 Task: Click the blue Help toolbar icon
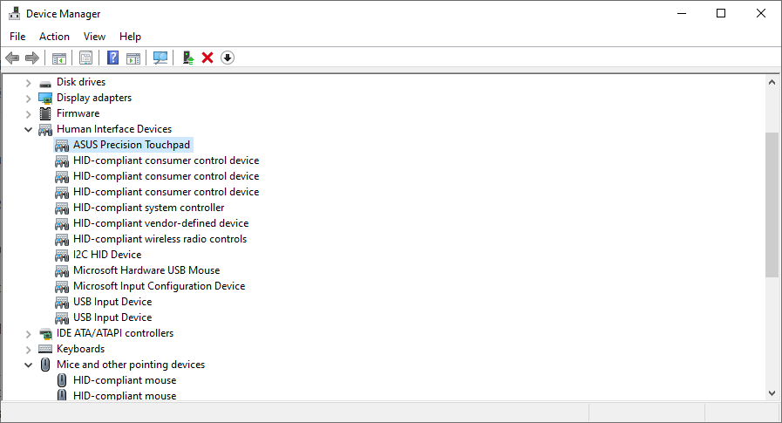(x=113, y=58)
